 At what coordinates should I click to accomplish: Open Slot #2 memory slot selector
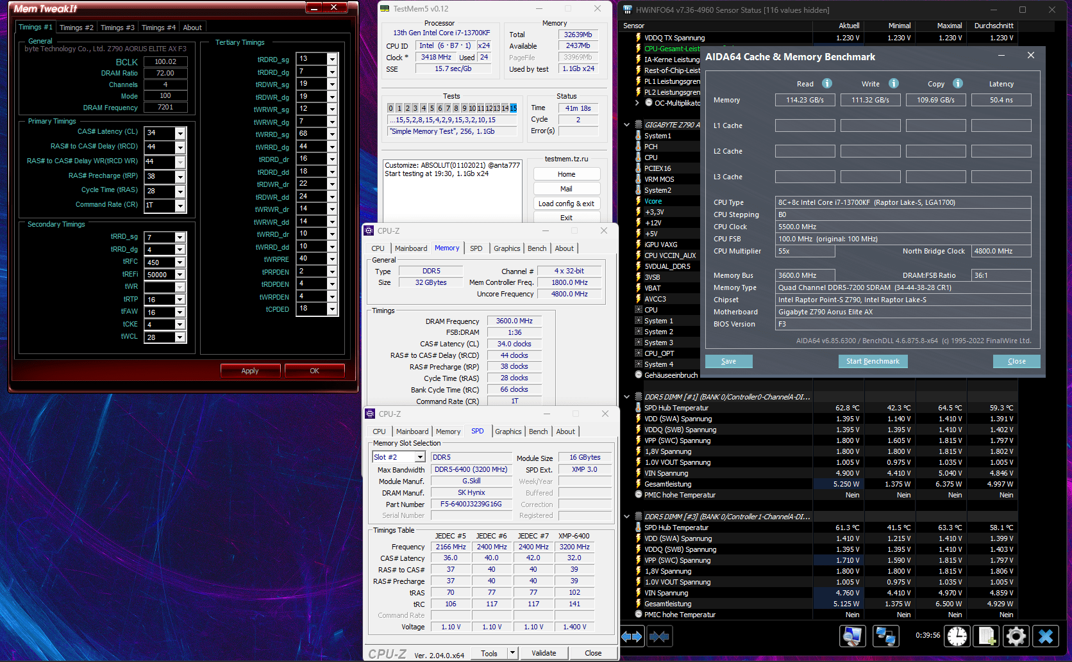[x=420, y=457]
